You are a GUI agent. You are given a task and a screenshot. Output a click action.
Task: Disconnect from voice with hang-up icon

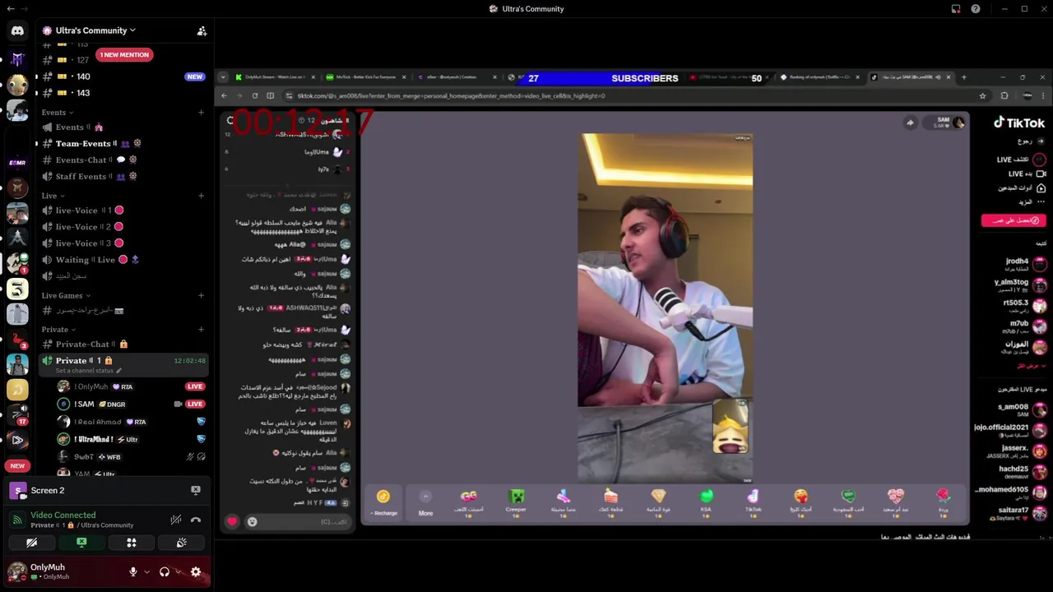[x=196, y=520]
